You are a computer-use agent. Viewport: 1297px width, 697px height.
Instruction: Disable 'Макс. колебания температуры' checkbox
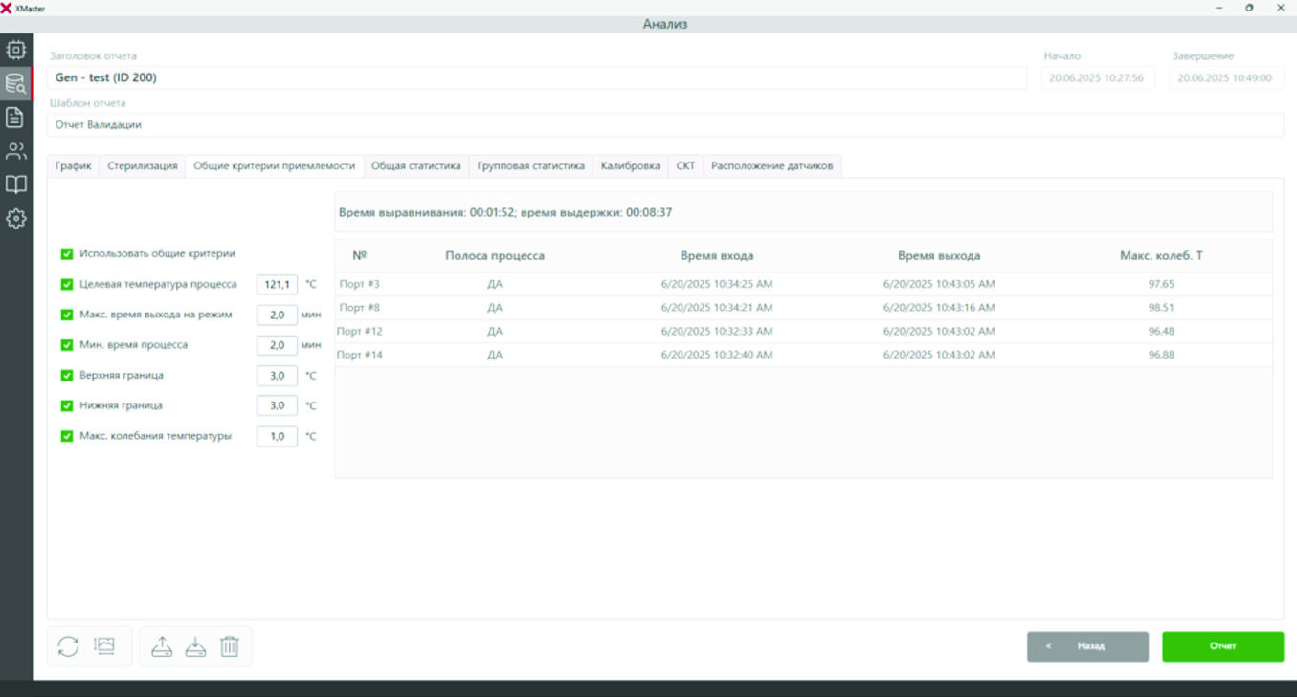(67, 436)
